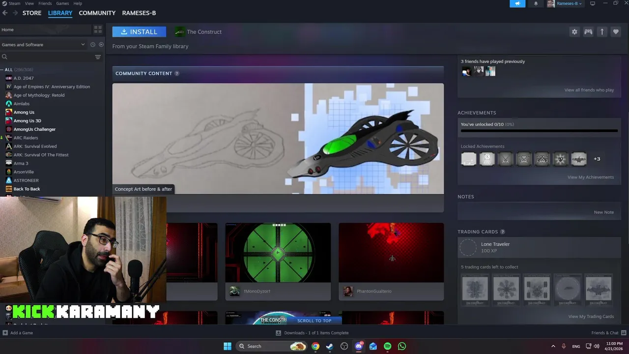Screen dimensions: 629x354
Task: Open the Games menu
Action: (62, 3)
